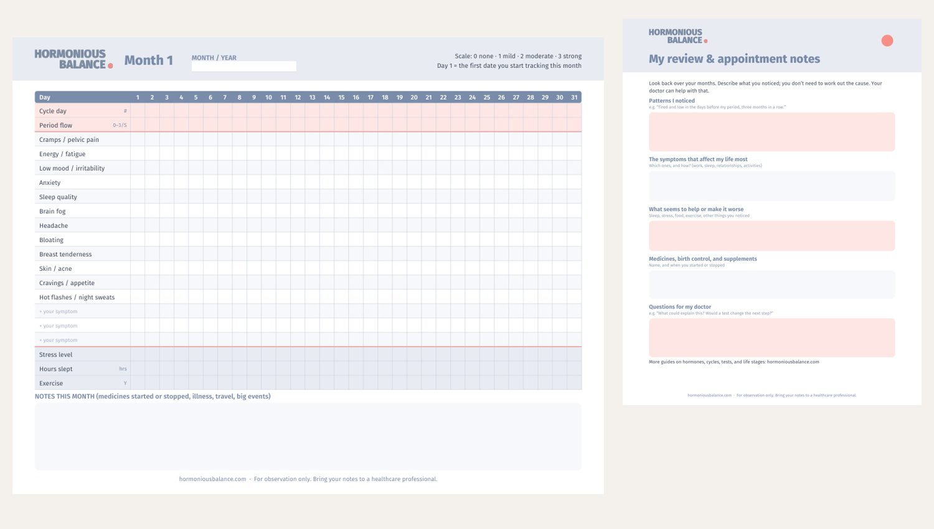
Task: Select the 'Breast tenderness' row label
Action: [x=65, y=254]
